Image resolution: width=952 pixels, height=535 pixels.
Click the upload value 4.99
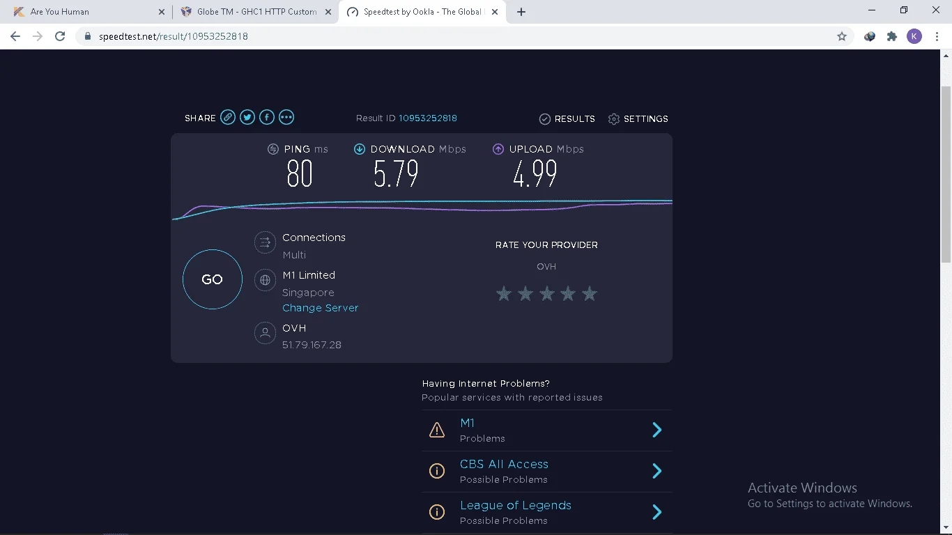pos(535,174)
